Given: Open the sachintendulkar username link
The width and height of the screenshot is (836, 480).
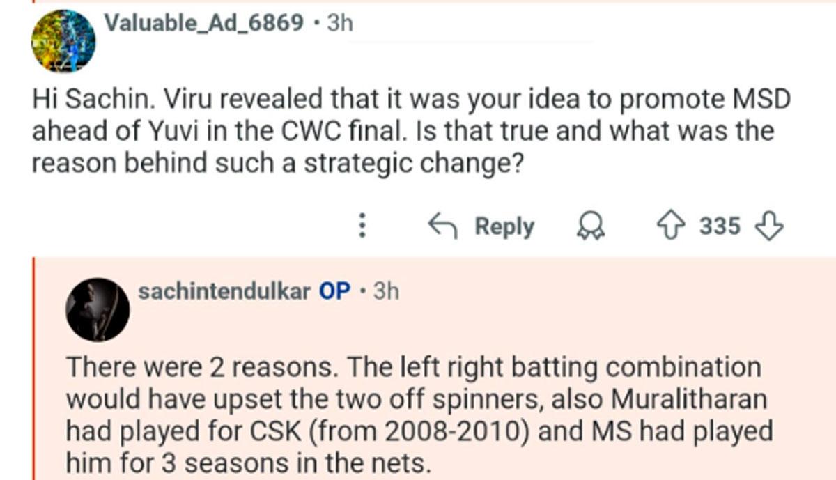Looking at the screenshot, I should (x=224, y=291).
